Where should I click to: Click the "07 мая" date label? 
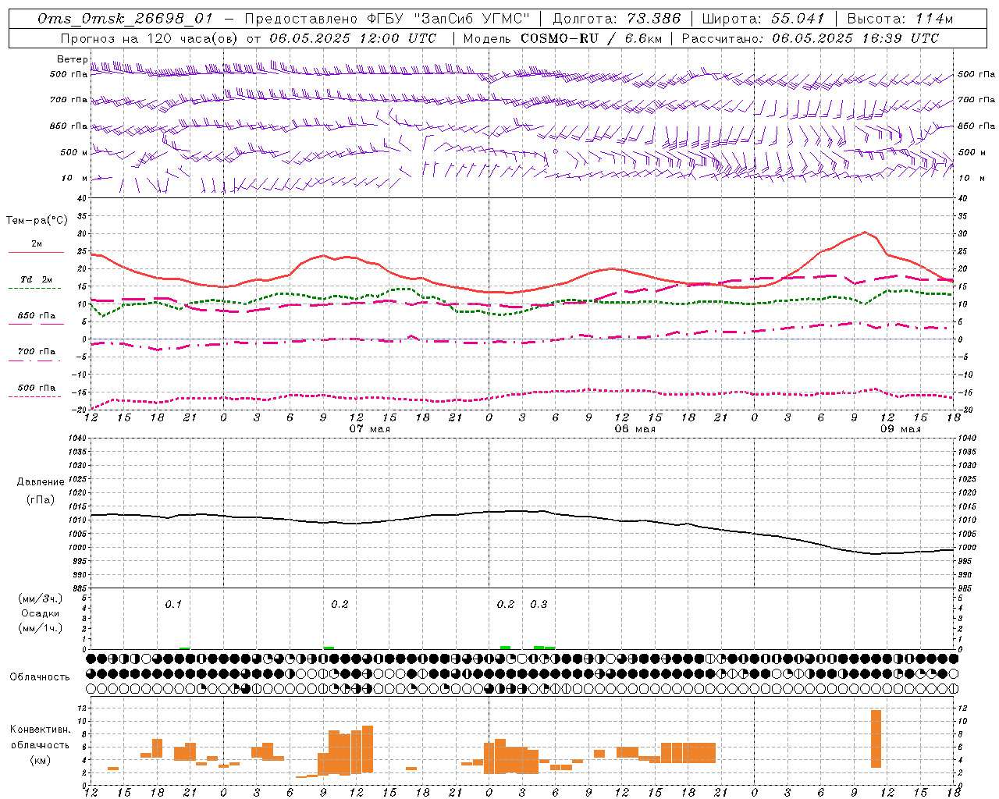[369, 429]
